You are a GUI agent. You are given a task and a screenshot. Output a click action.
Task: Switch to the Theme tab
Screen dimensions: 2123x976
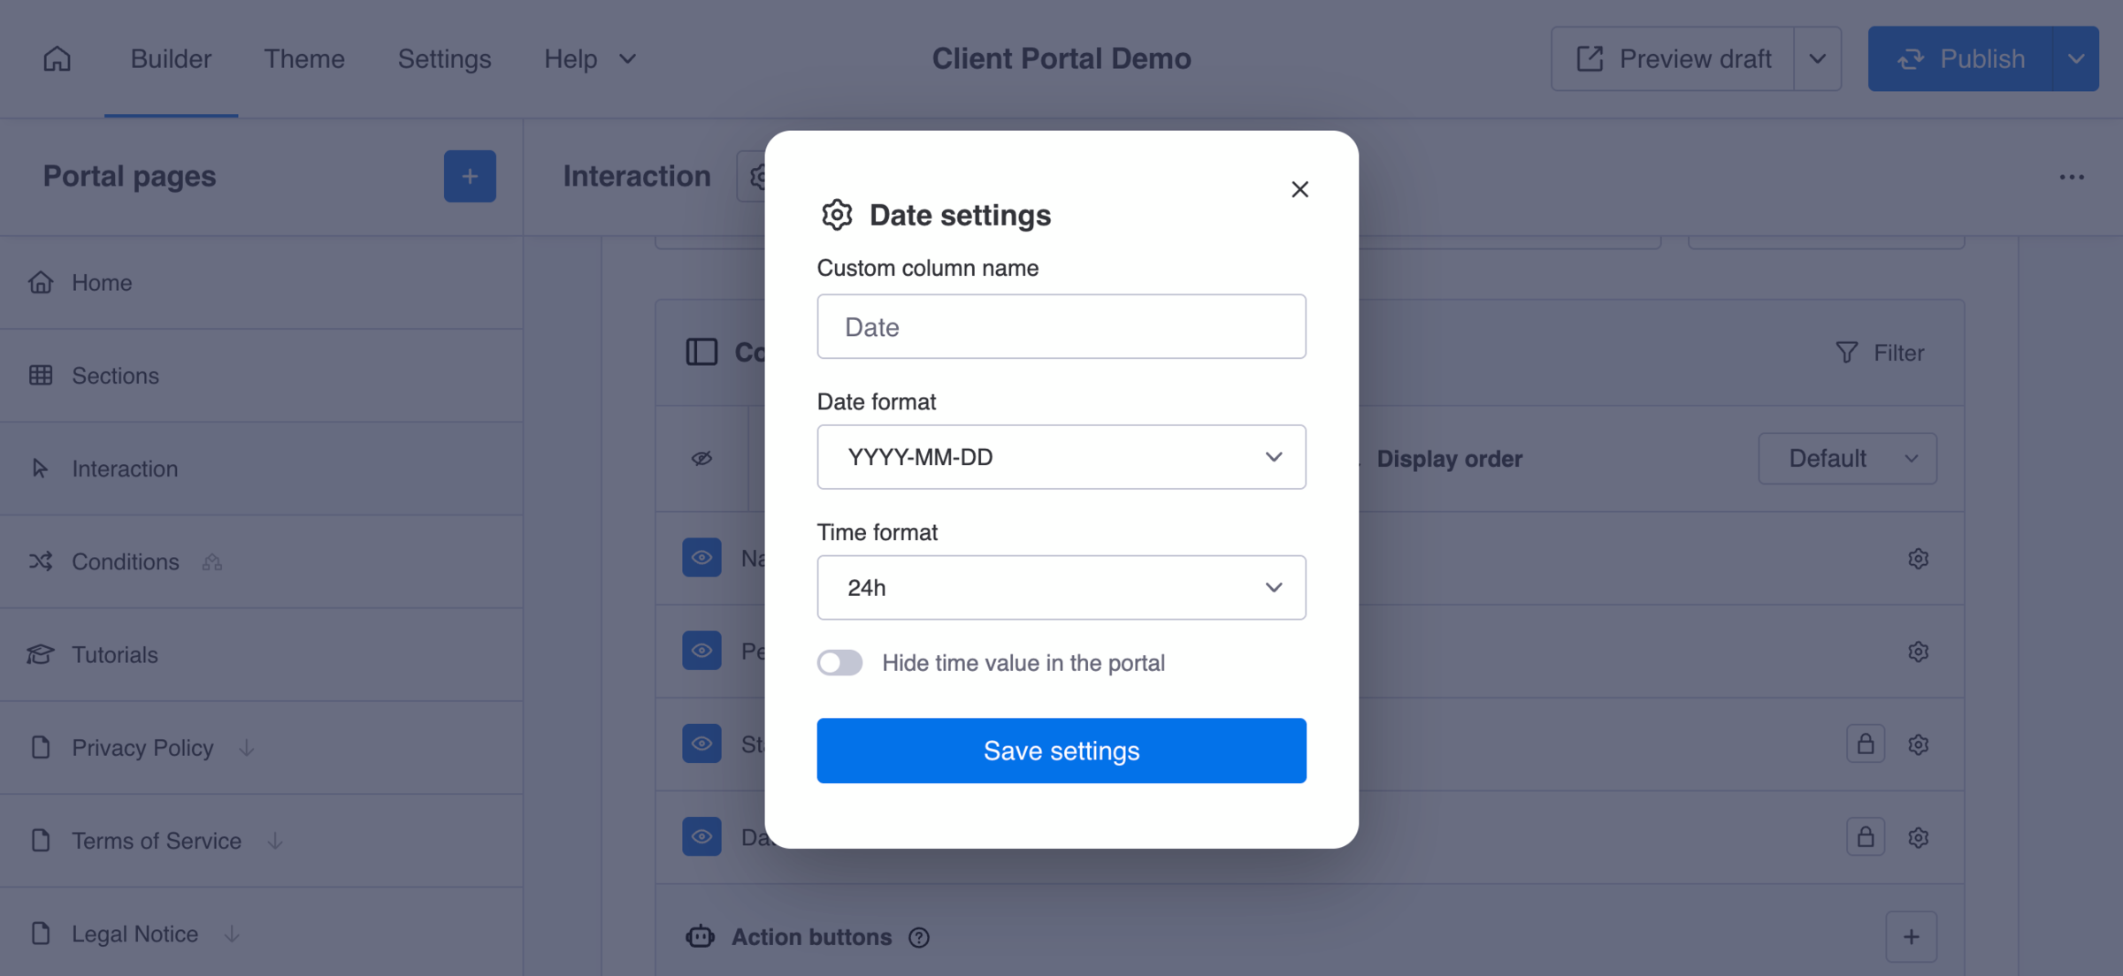point(303,58)
